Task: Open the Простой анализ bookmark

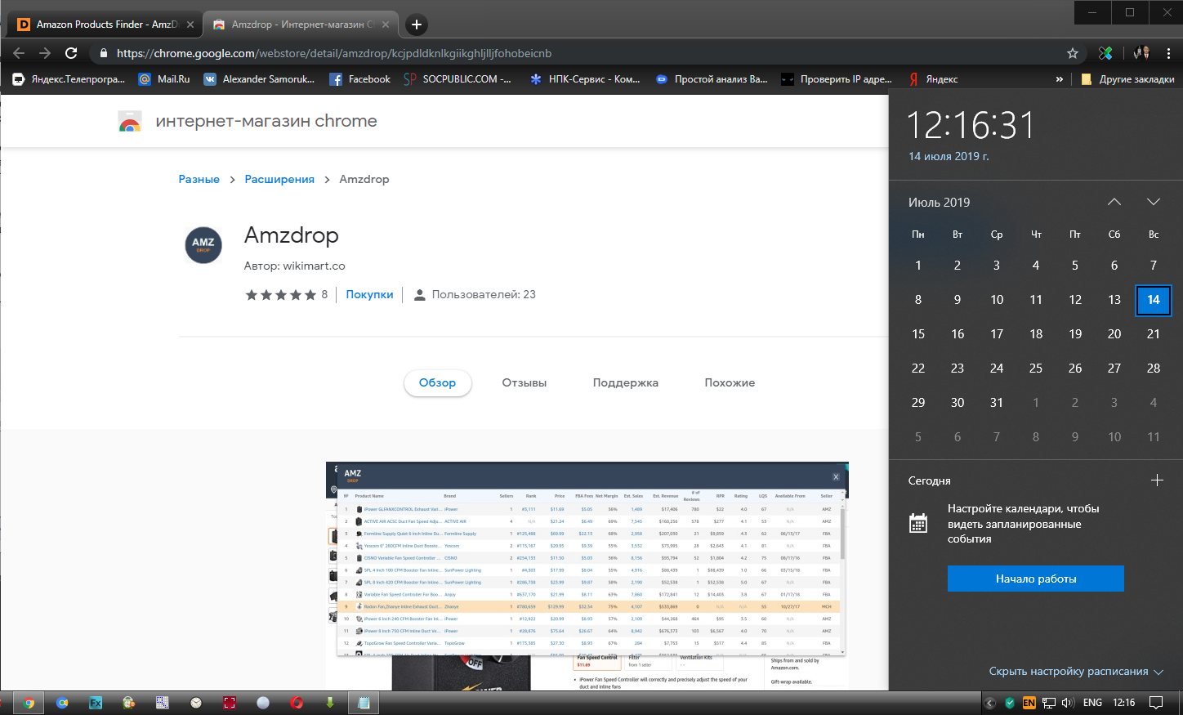Action: point(712,79)
